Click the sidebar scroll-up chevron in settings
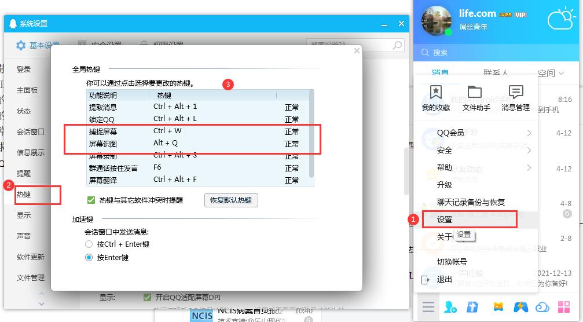The image size is (583, 322). coord(42,294)
